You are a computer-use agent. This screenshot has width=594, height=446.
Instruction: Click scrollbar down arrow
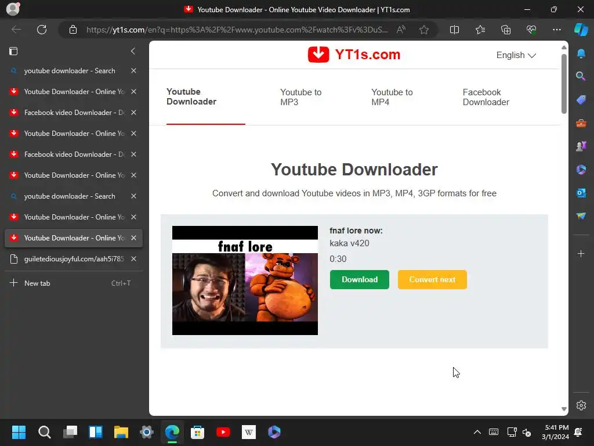(564, 409)
